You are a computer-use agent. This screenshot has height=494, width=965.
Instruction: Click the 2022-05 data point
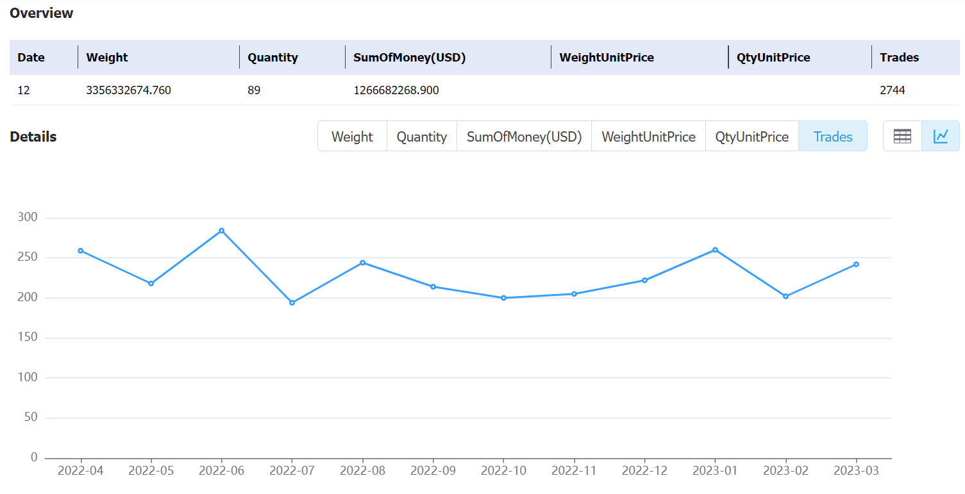[x=151, y=283]
